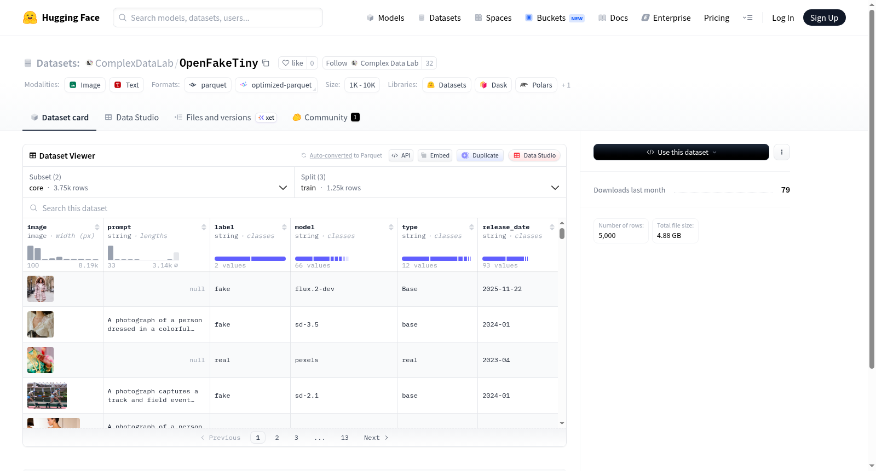Image resolution: width=876 pixels, height=471 pixels.
Task: Click the magnifier icon in dataset search
Action: pos(34,208)
